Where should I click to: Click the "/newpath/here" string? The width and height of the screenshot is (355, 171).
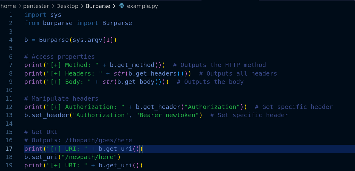[x=89, y=157]
